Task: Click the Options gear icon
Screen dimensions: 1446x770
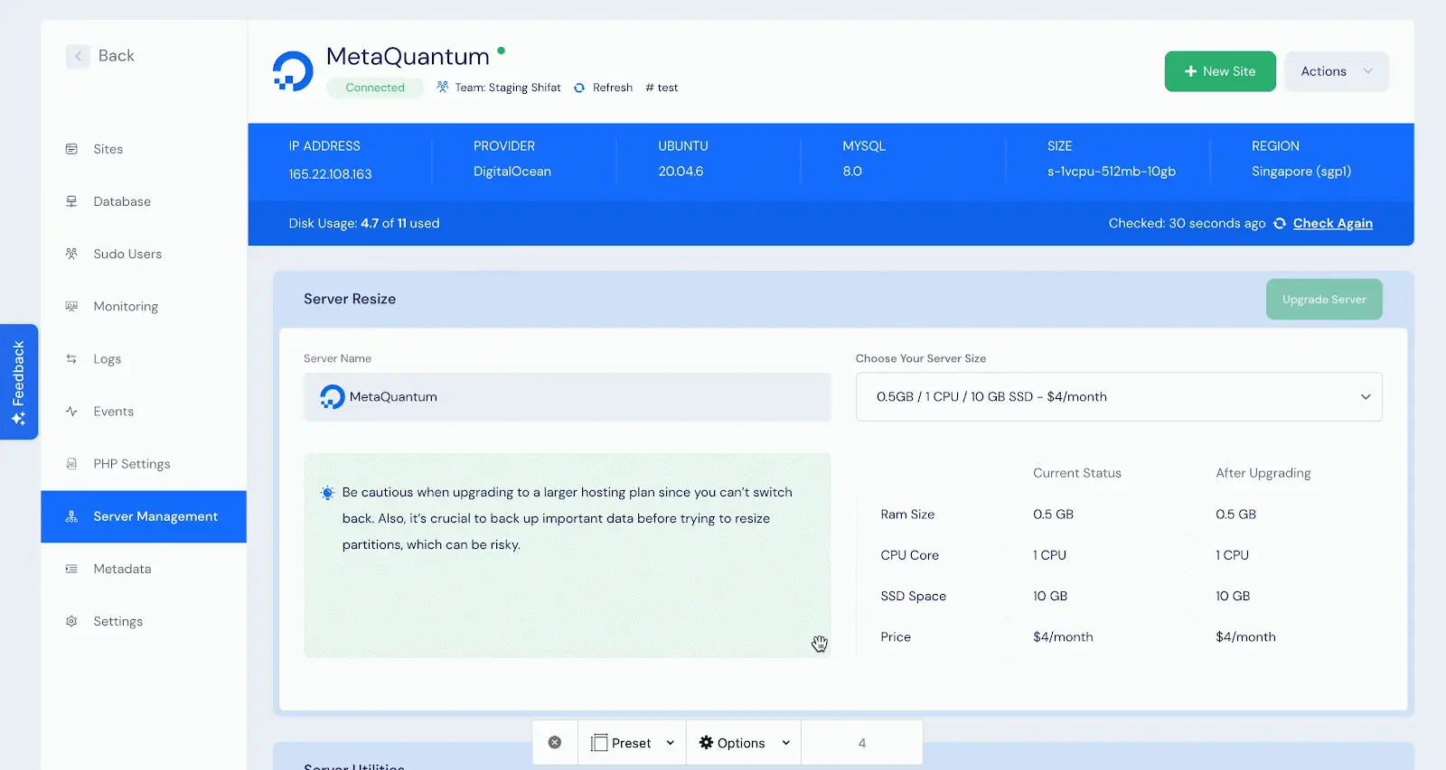Action: 707,742
